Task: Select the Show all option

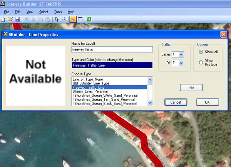Action: coord(201,52)
